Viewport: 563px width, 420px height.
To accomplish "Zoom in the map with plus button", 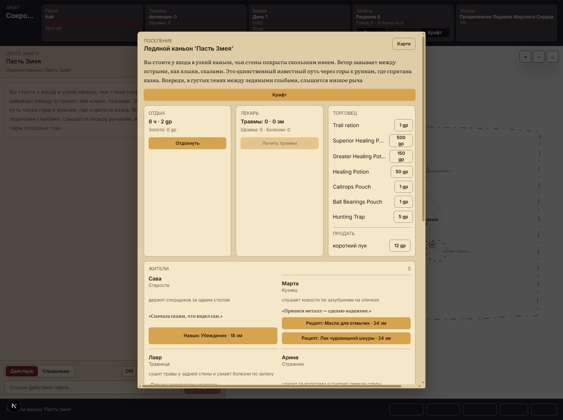I will pyautogui.click(x=525, y=57).
